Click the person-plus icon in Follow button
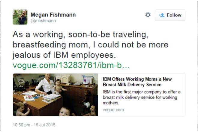Viewport: 198px width, 132px height. tap(162, 15)
